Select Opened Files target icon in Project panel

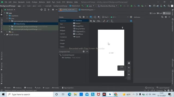pos(41,10)
